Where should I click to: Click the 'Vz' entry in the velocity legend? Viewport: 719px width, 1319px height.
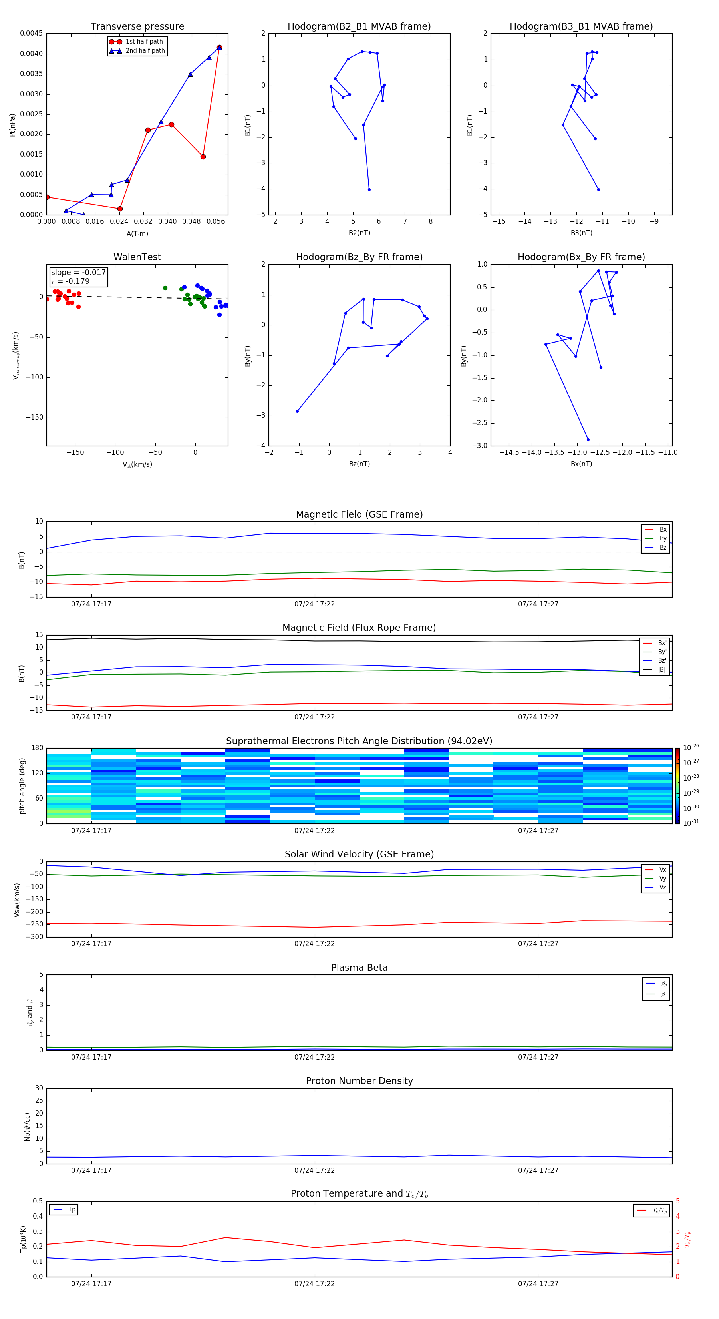click(655, 887)
